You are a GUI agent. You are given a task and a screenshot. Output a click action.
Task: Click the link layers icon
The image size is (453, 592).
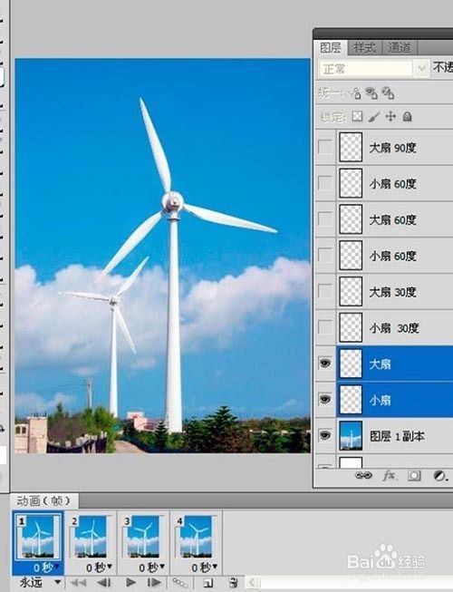coord(363,475)
